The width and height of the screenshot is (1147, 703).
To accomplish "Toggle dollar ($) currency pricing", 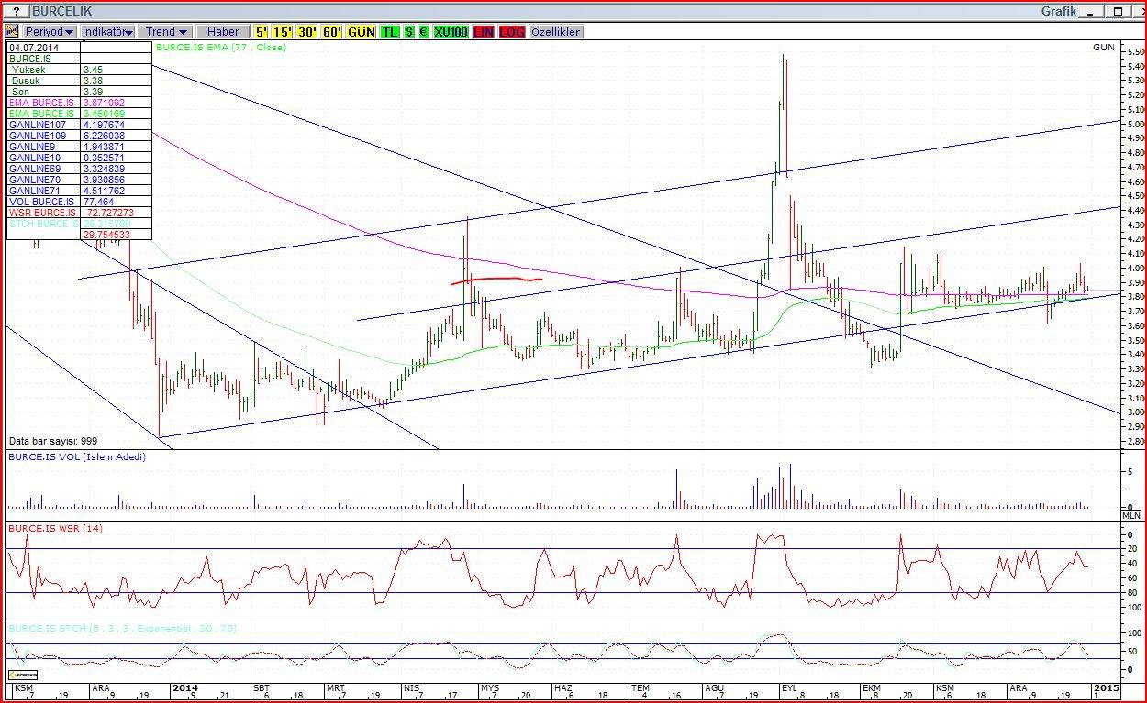I will pyautogui.click(x=409, y=31).
